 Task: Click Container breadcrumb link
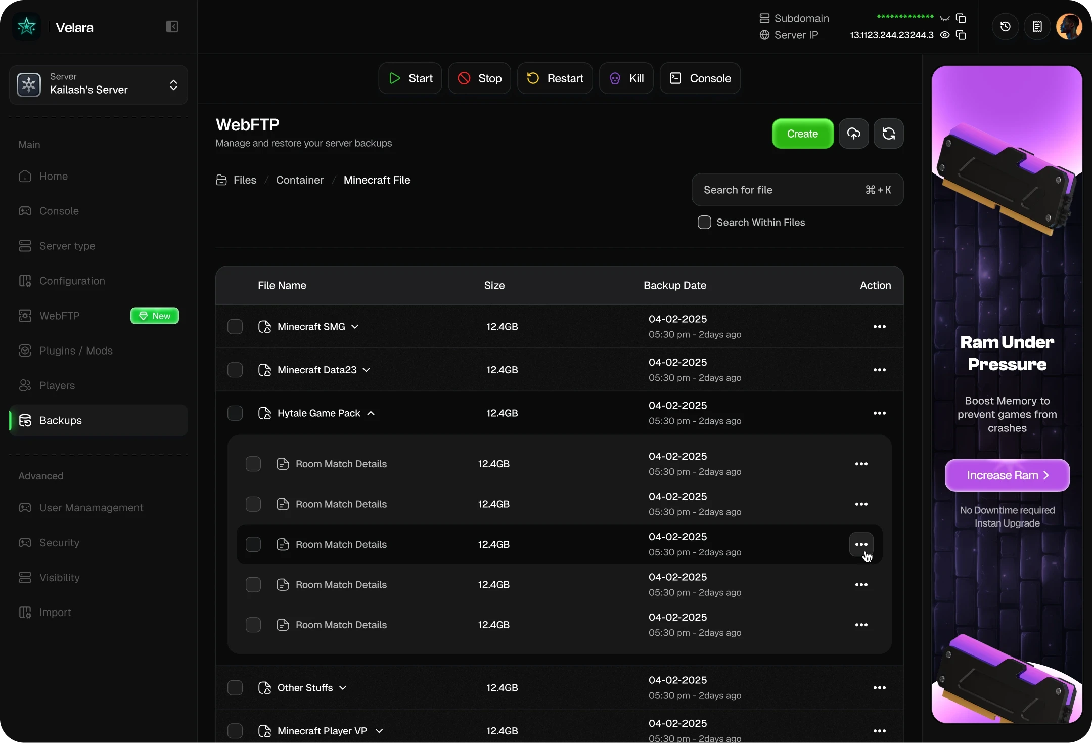300,180
